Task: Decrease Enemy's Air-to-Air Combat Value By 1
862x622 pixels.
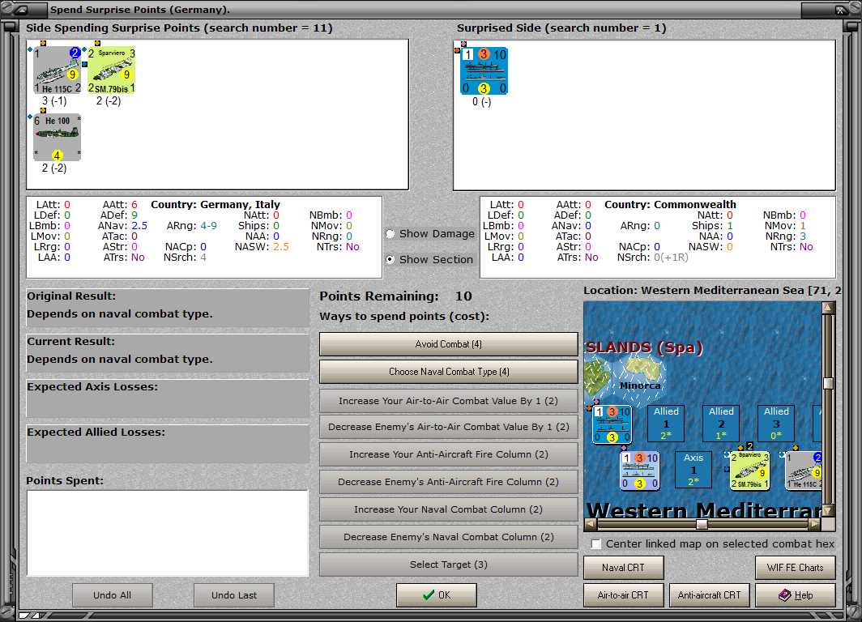Action: [x=449, y=427]
